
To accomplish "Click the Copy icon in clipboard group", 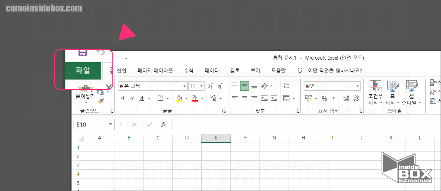I will (100, 92).
